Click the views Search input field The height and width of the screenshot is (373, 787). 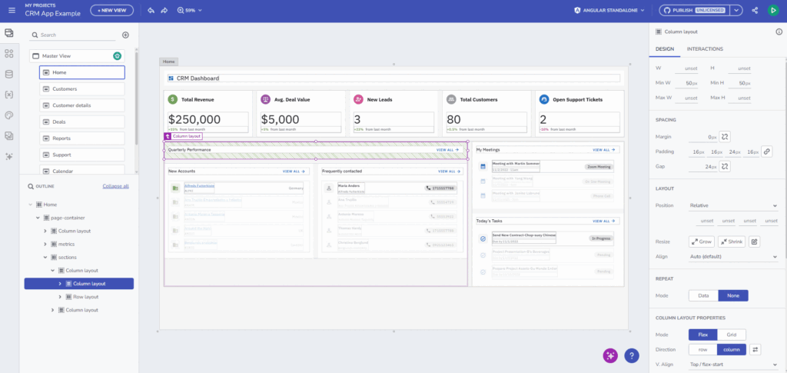(74, 35)
